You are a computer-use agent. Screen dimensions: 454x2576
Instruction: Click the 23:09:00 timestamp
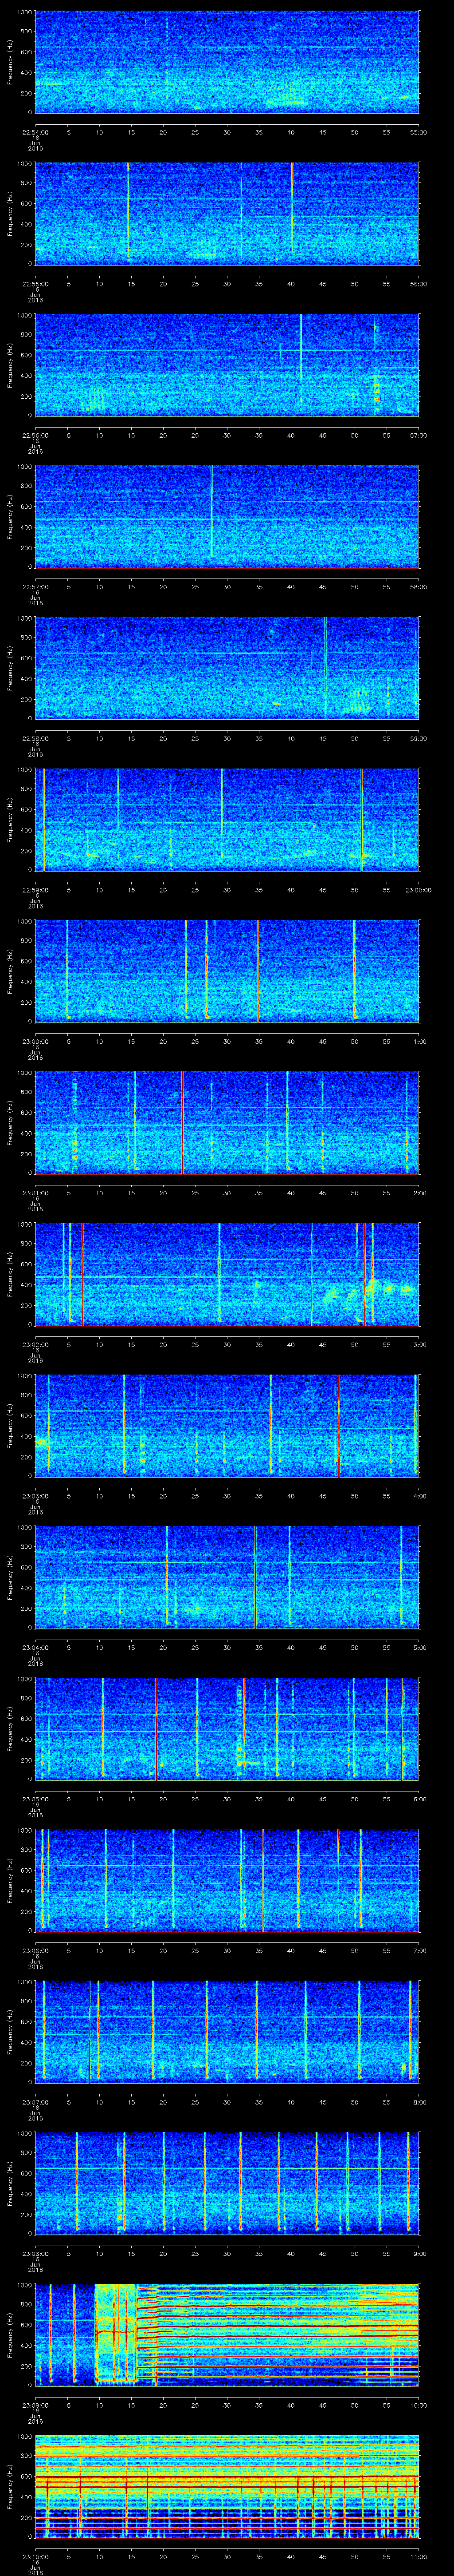tap(35, 2405)
